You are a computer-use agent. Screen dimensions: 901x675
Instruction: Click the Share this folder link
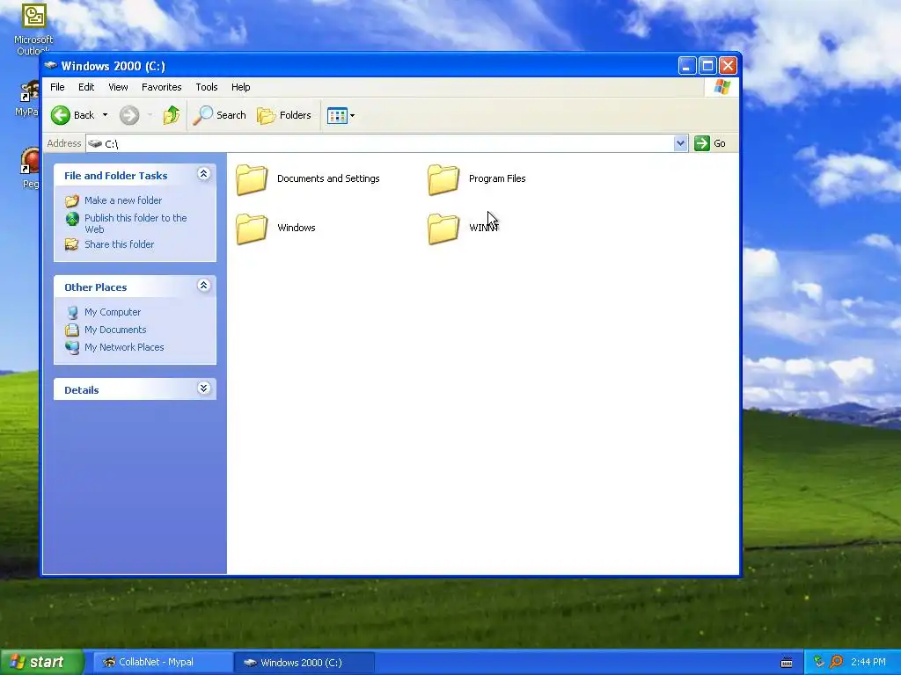119,244
